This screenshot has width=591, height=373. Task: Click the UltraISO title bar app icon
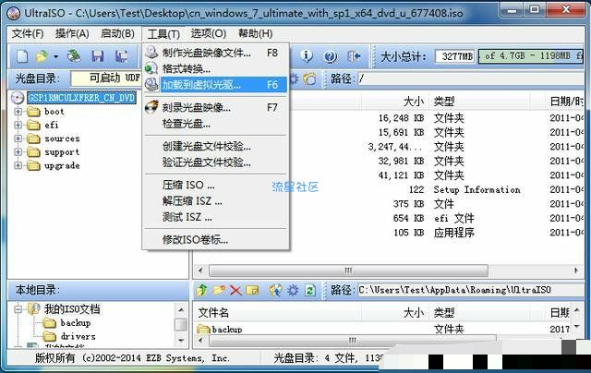tap(13, 13)
